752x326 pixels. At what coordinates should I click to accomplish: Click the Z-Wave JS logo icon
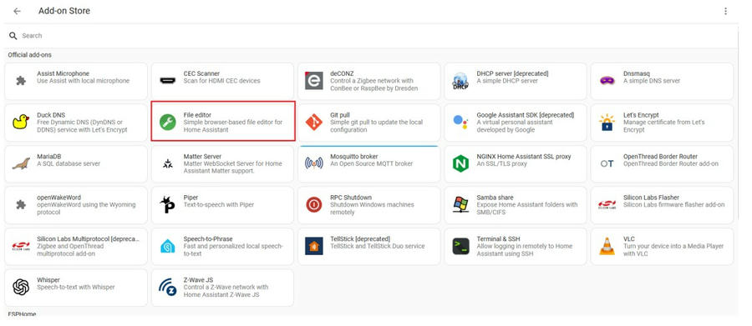pyautogui.click(x=167, y=287)
